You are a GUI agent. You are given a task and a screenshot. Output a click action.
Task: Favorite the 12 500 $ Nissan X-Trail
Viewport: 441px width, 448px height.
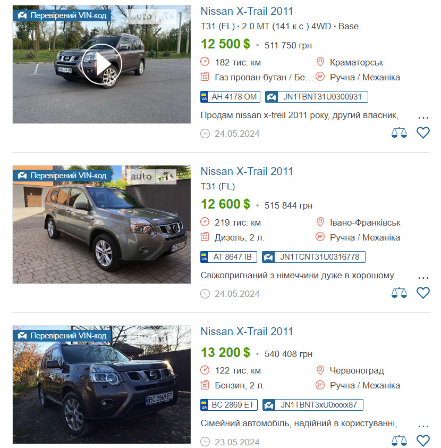[x=423, y=133]
